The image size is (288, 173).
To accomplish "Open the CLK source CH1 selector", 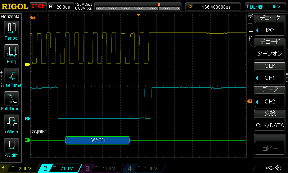I will 270,77.
